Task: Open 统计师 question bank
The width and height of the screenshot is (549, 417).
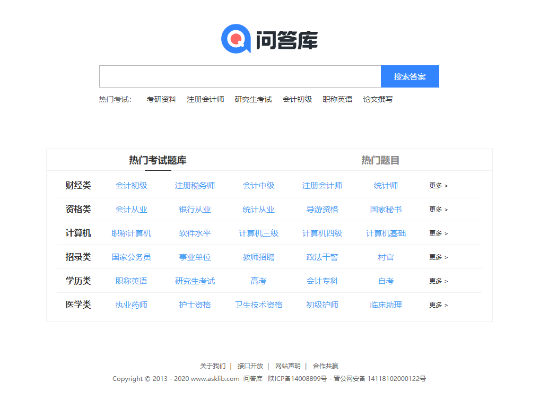Action: [386, 186]
